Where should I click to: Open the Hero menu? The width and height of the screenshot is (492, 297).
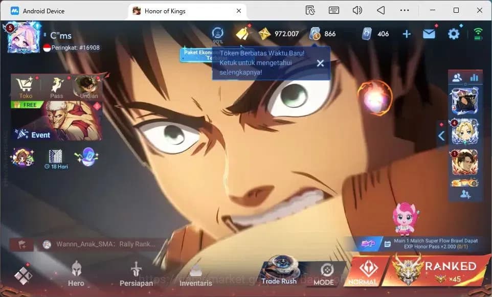(76, 274)
